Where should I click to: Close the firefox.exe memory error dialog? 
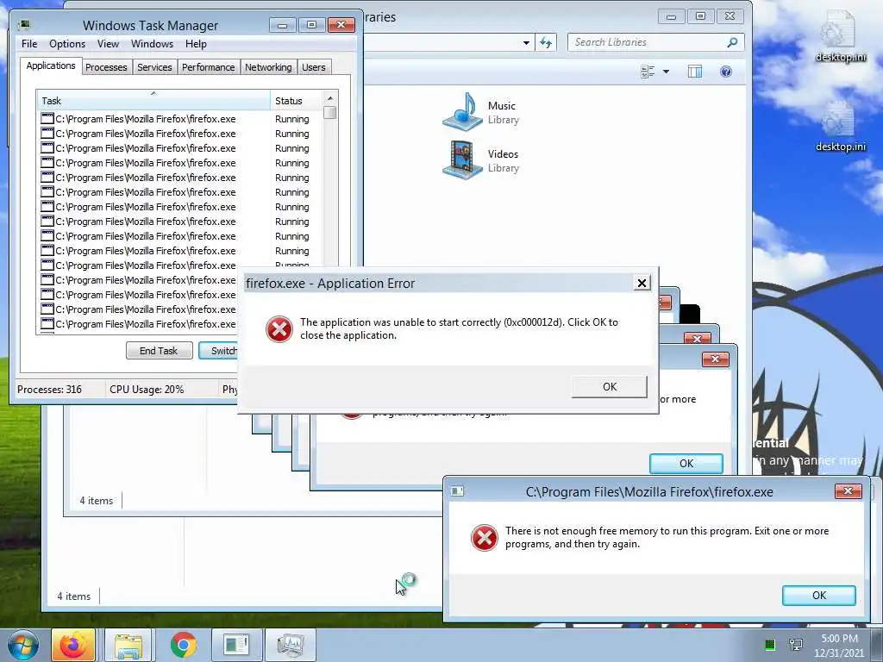click(849, 491)
